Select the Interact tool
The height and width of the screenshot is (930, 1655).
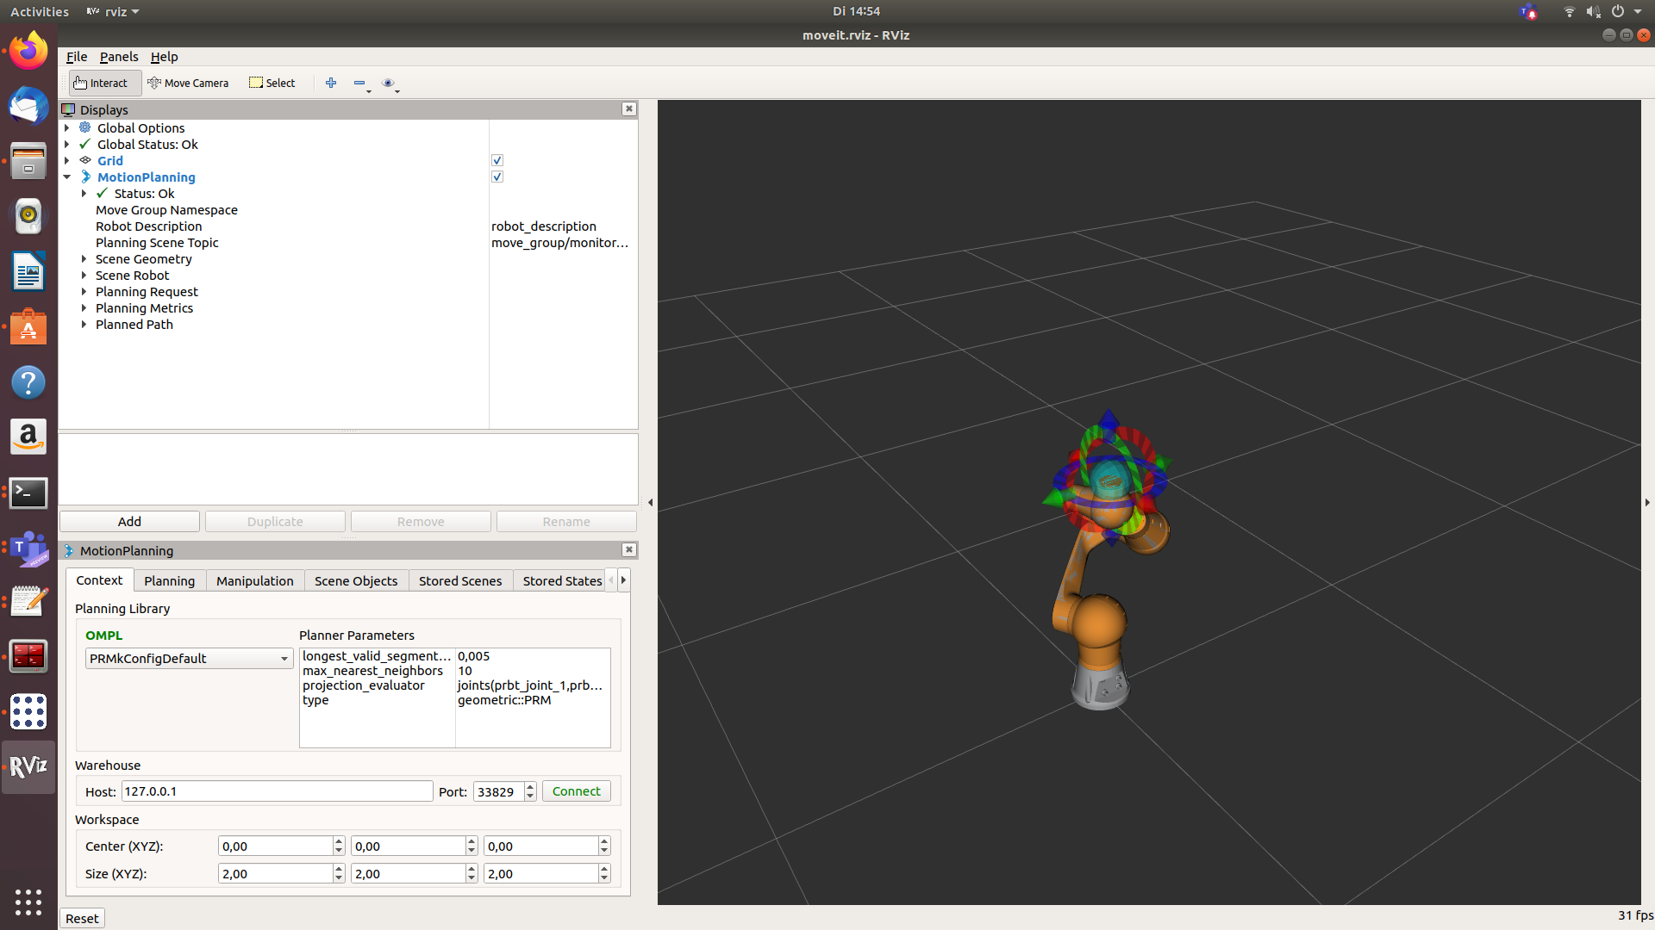tap(102, 83)
